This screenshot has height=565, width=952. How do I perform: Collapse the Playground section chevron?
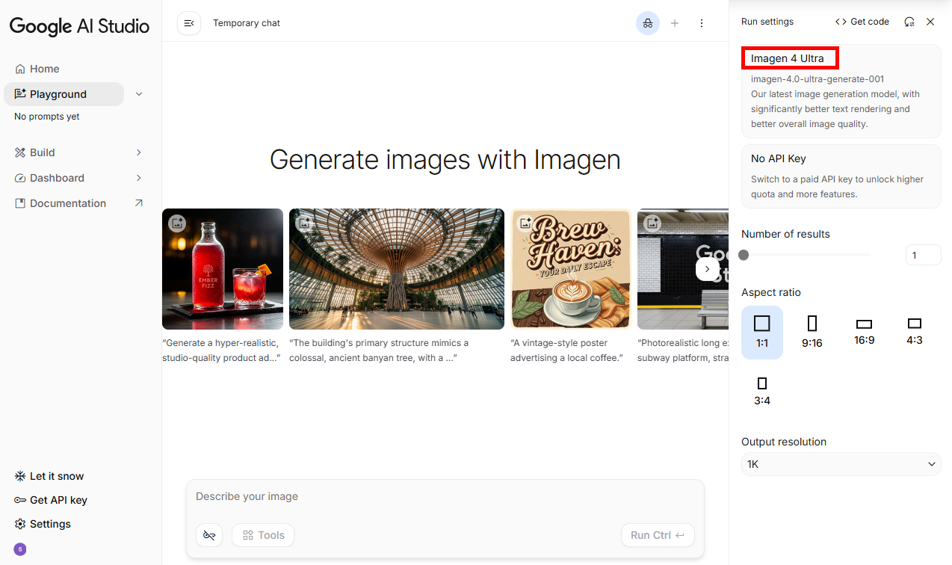point(139,94)
